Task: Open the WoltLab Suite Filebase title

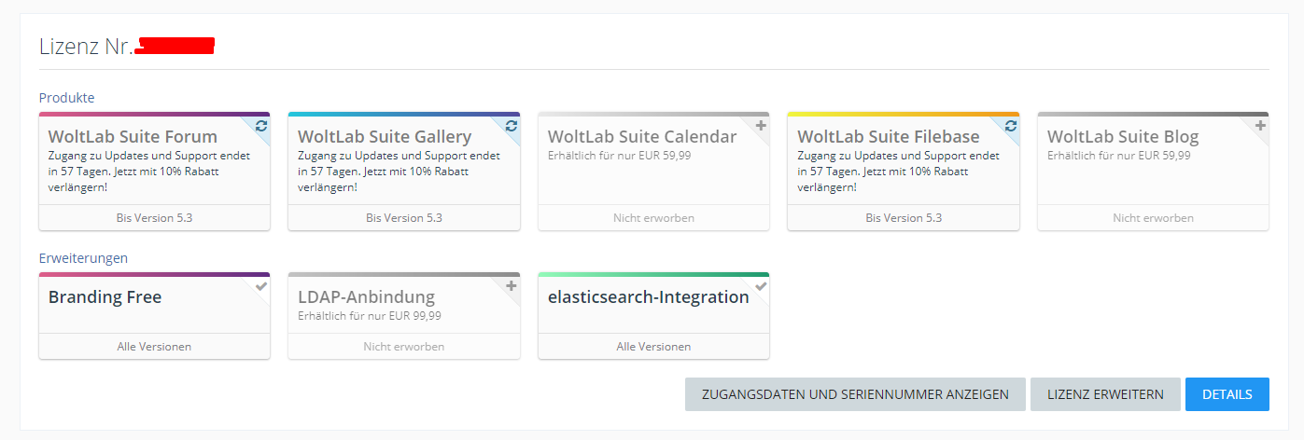Action: point(889,137)
